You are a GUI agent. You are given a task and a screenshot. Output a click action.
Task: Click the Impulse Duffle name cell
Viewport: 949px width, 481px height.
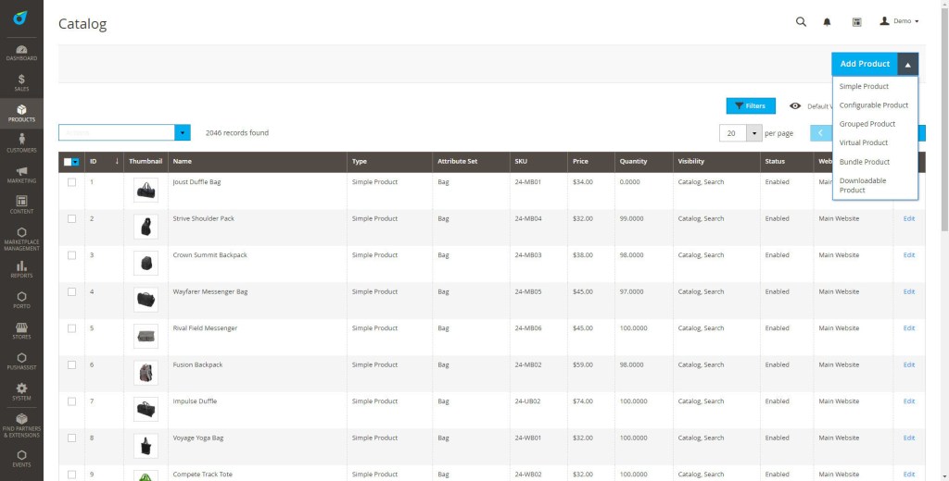coord(195,401)
